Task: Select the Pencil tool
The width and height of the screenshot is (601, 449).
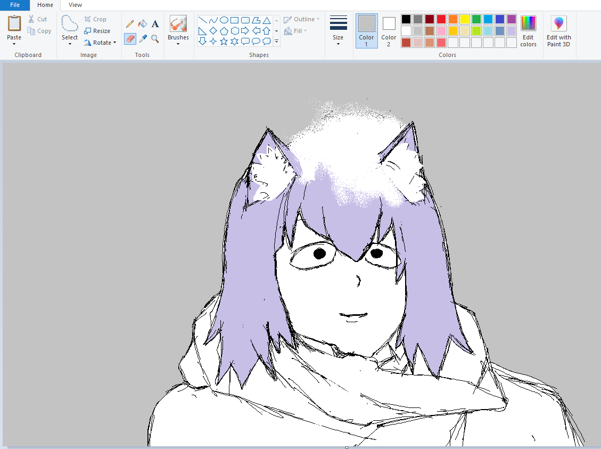Action: click(x=130, y=24)
